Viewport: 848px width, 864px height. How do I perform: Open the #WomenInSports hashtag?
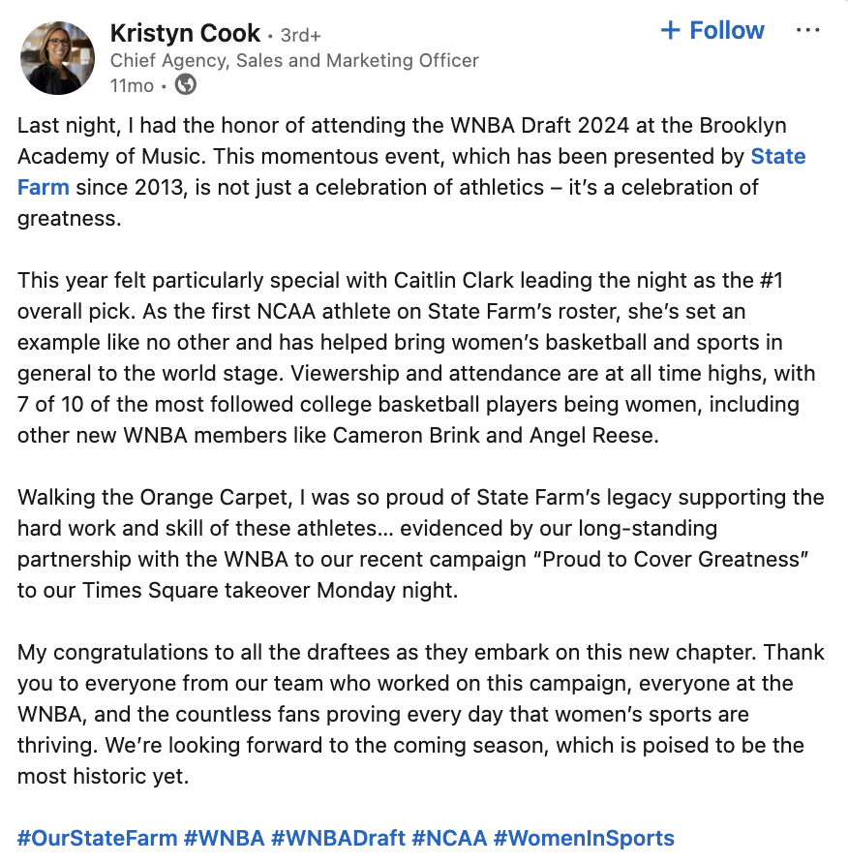pyautogui.click(x=584, y=838)
